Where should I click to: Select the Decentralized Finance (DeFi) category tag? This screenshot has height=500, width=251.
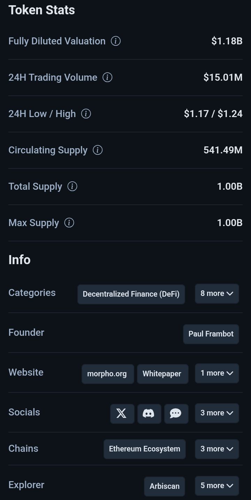pos(131,294)
